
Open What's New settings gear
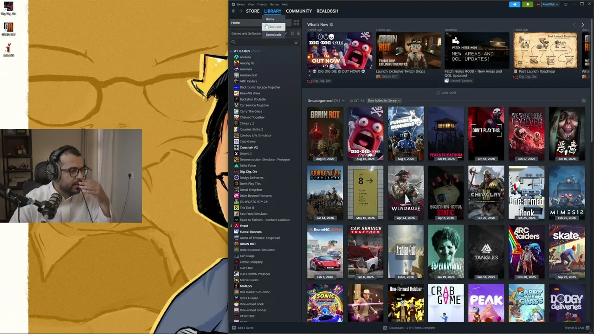point(331,25)
